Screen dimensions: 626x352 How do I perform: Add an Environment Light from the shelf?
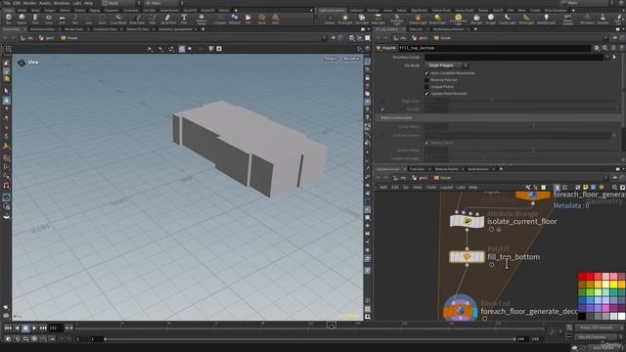point(458,19)
